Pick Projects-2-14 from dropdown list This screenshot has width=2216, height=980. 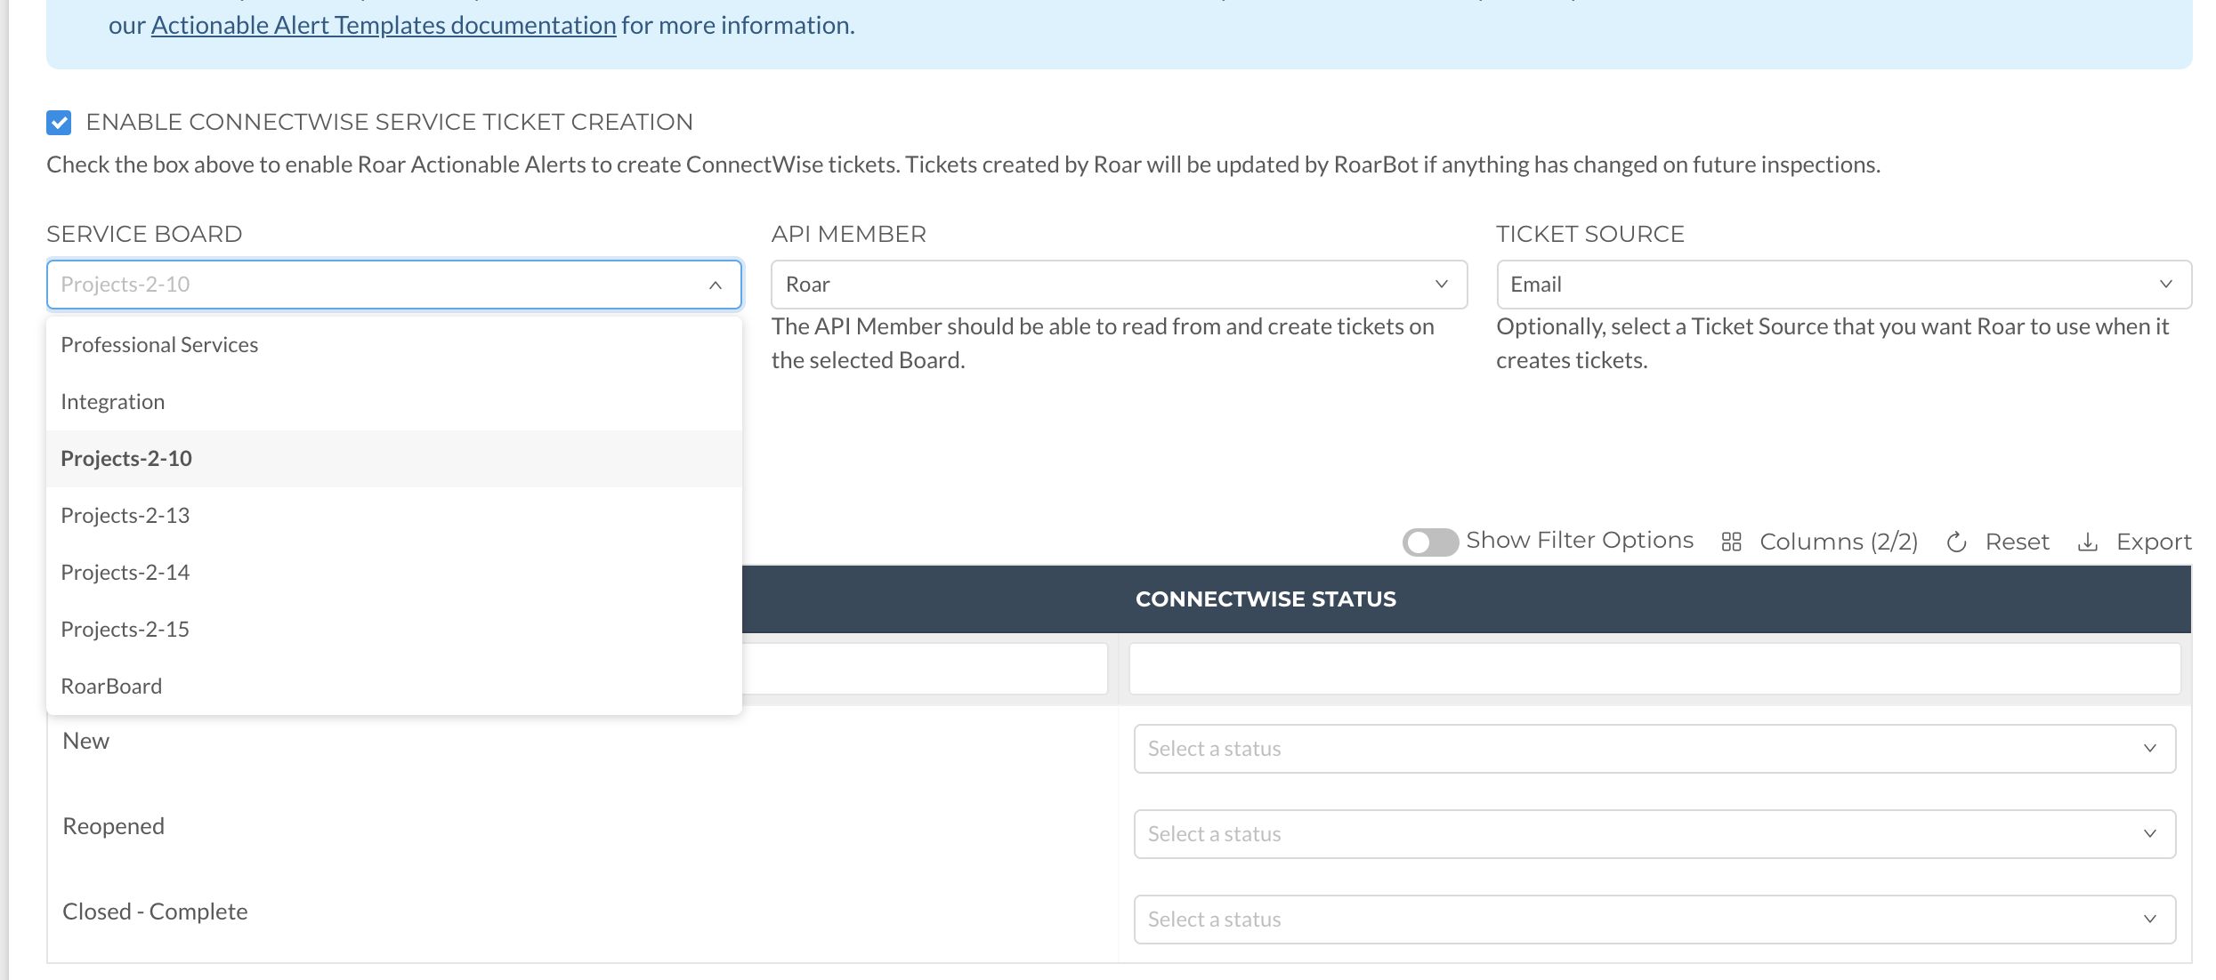(x=125, y=573)
